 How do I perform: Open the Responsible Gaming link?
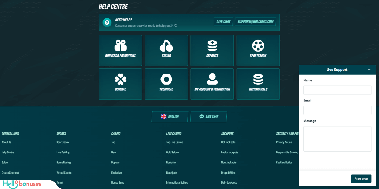click(287, 152)
